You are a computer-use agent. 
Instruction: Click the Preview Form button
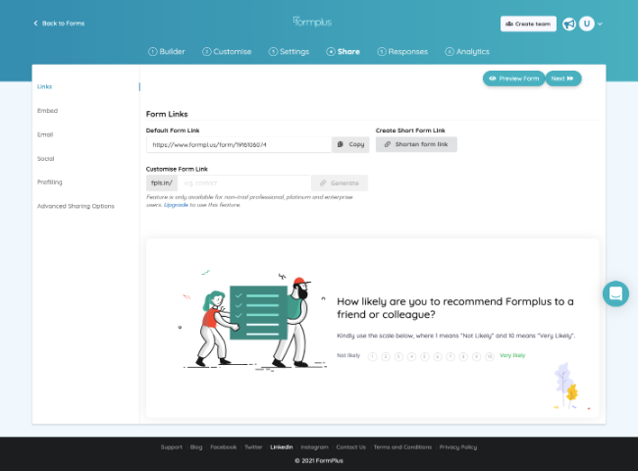[514, 78]
